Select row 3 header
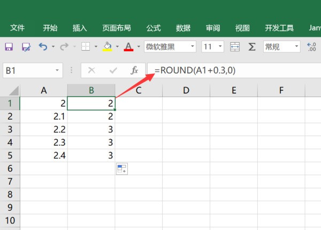 tap(10, 130)
